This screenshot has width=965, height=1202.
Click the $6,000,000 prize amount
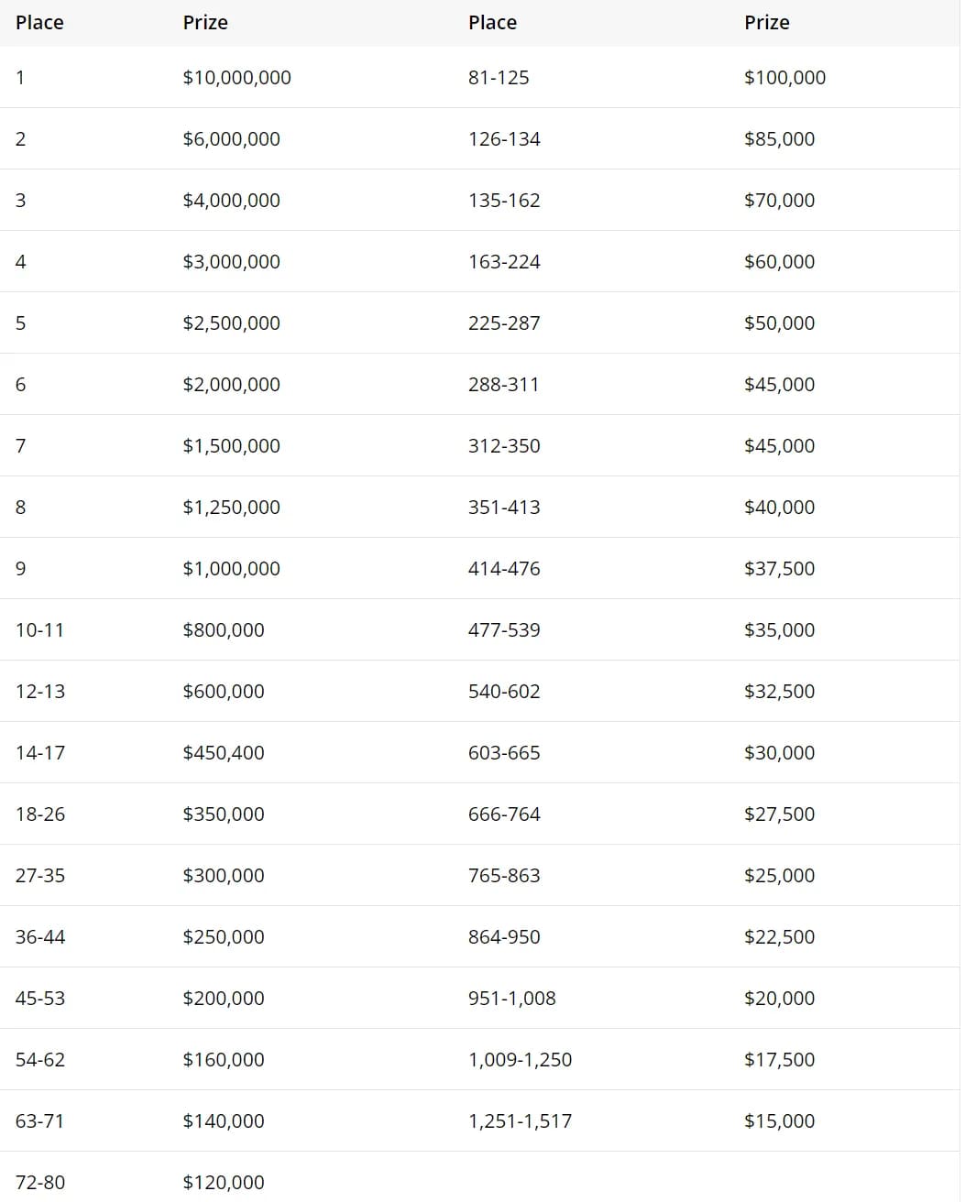[x=231, y=139]
